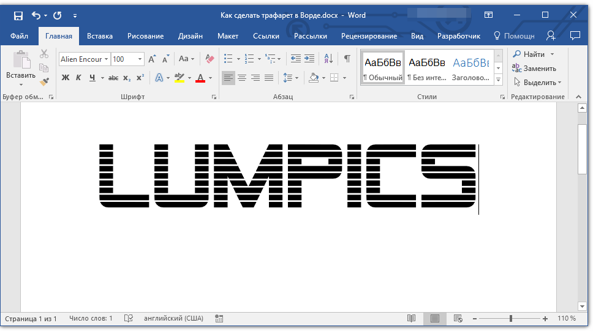Apply the Без инте... style
The height and width of the screenshot is (331, 593).
point(427,68)
